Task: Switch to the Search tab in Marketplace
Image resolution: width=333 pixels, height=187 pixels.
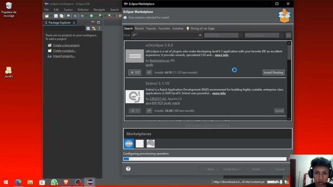Action: click(129, 29)
